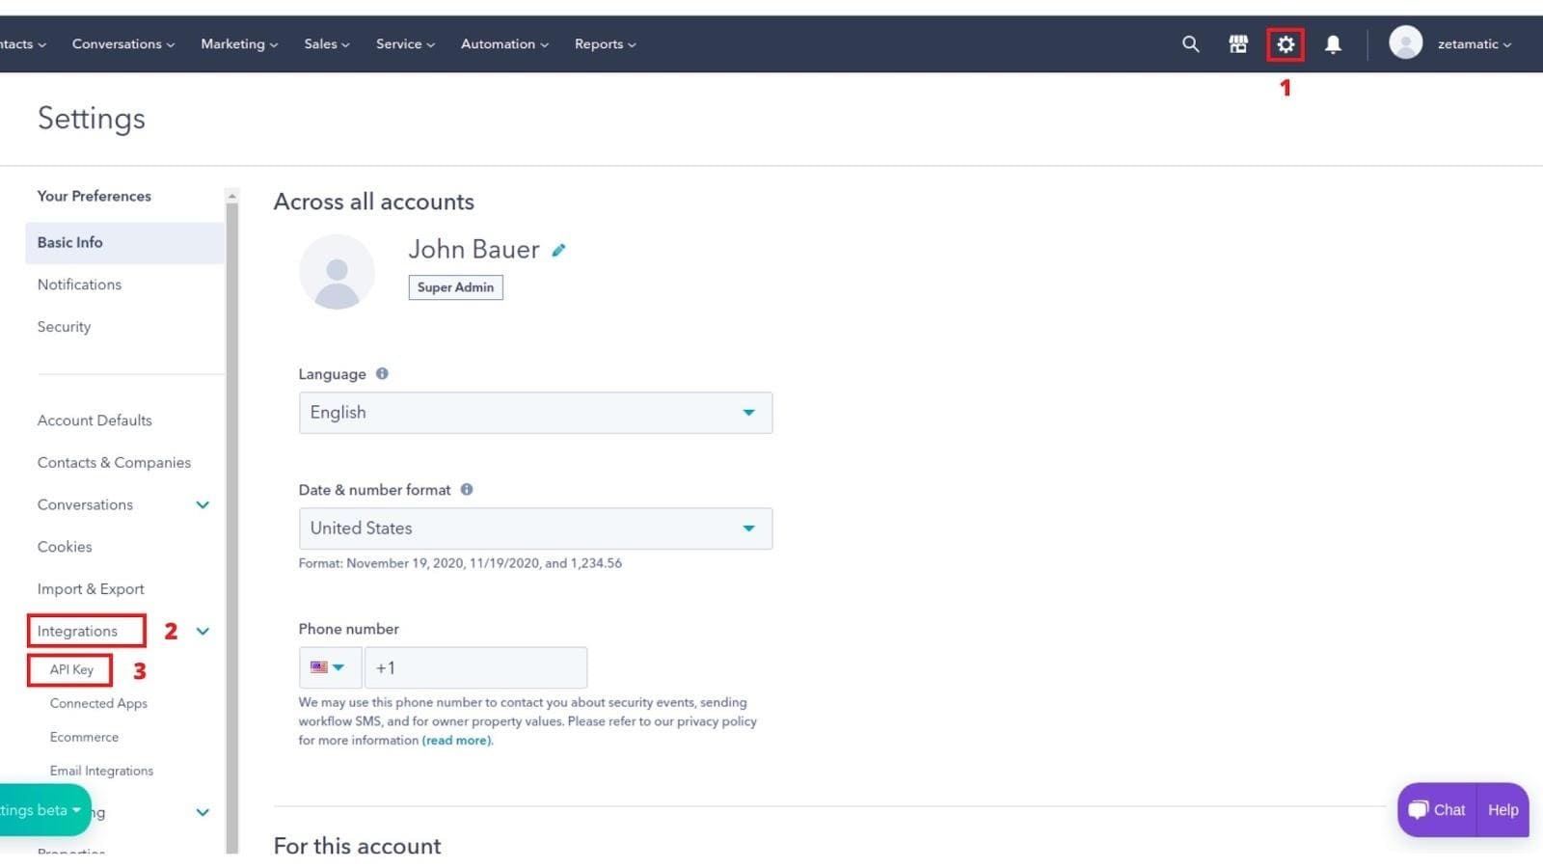The width and height of the screenshot is (1543, 868).
Task: Open the Sales top menu
Action: point(327,44)
